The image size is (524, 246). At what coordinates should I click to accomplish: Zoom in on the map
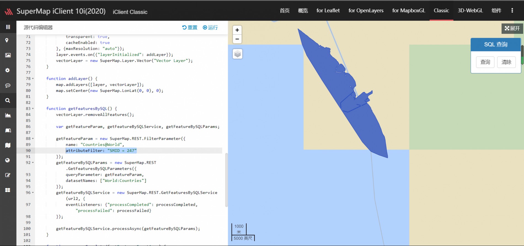237,30
